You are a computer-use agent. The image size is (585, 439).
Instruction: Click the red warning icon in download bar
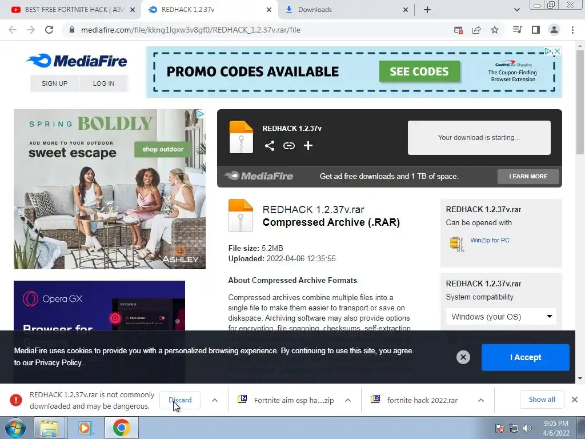15,400
